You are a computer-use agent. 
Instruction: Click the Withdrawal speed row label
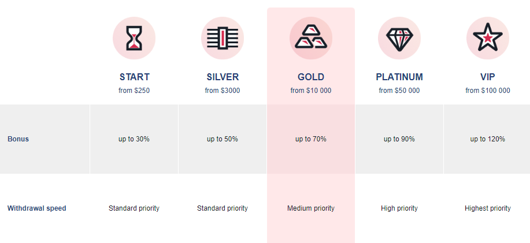[36, 208]
